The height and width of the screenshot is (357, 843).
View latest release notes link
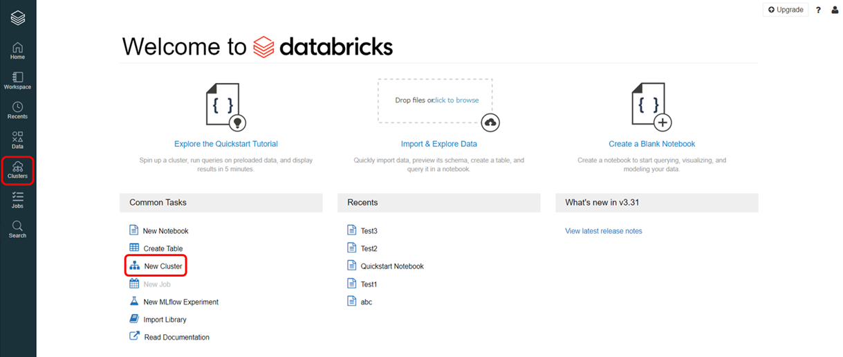pos(603,231)
